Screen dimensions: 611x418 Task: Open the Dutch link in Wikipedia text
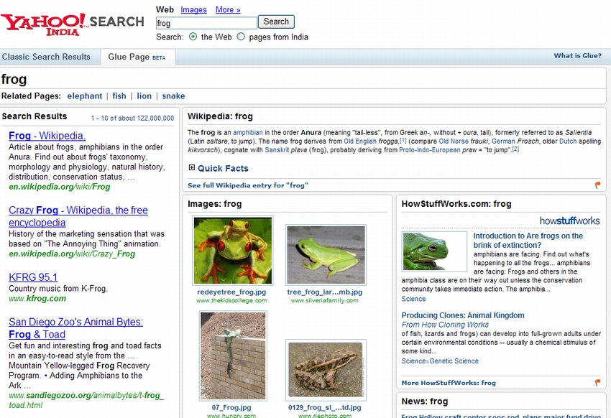568,141
